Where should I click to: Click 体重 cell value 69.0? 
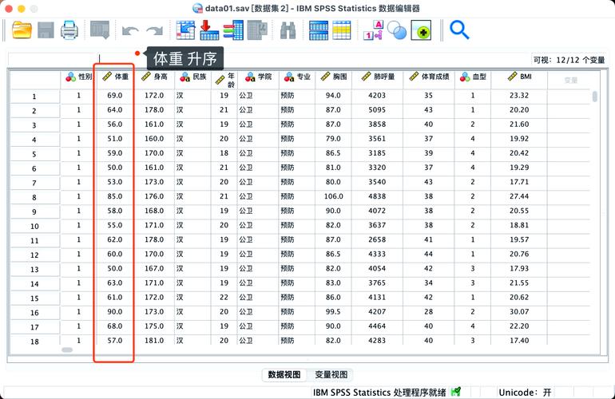(115, 95)
